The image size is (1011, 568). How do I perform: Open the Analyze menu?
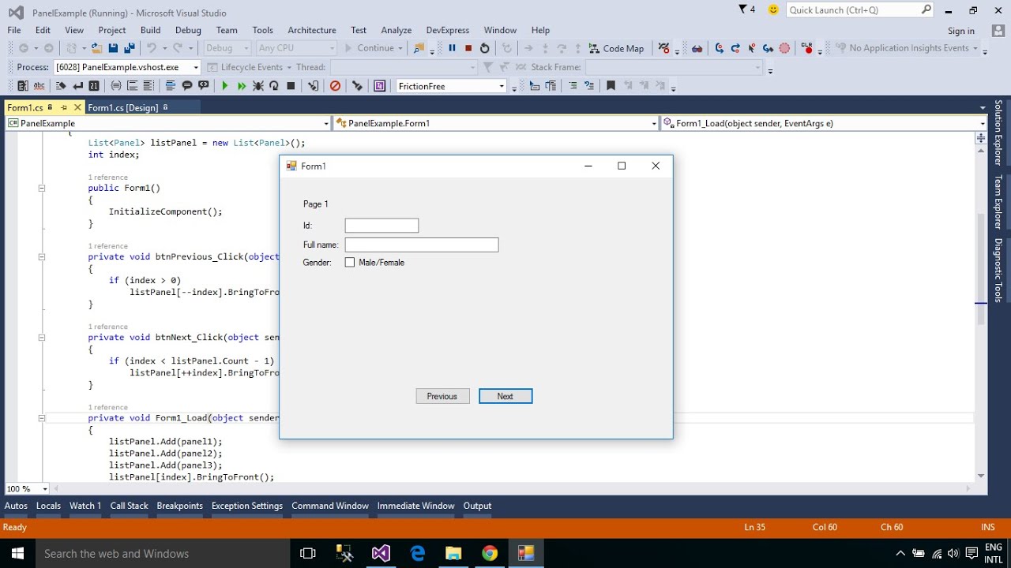pyautogui.click(x=397, y=30)
